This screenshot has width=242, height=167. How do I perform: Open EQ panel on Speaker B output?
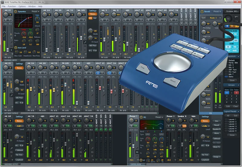tap(186, 152)
